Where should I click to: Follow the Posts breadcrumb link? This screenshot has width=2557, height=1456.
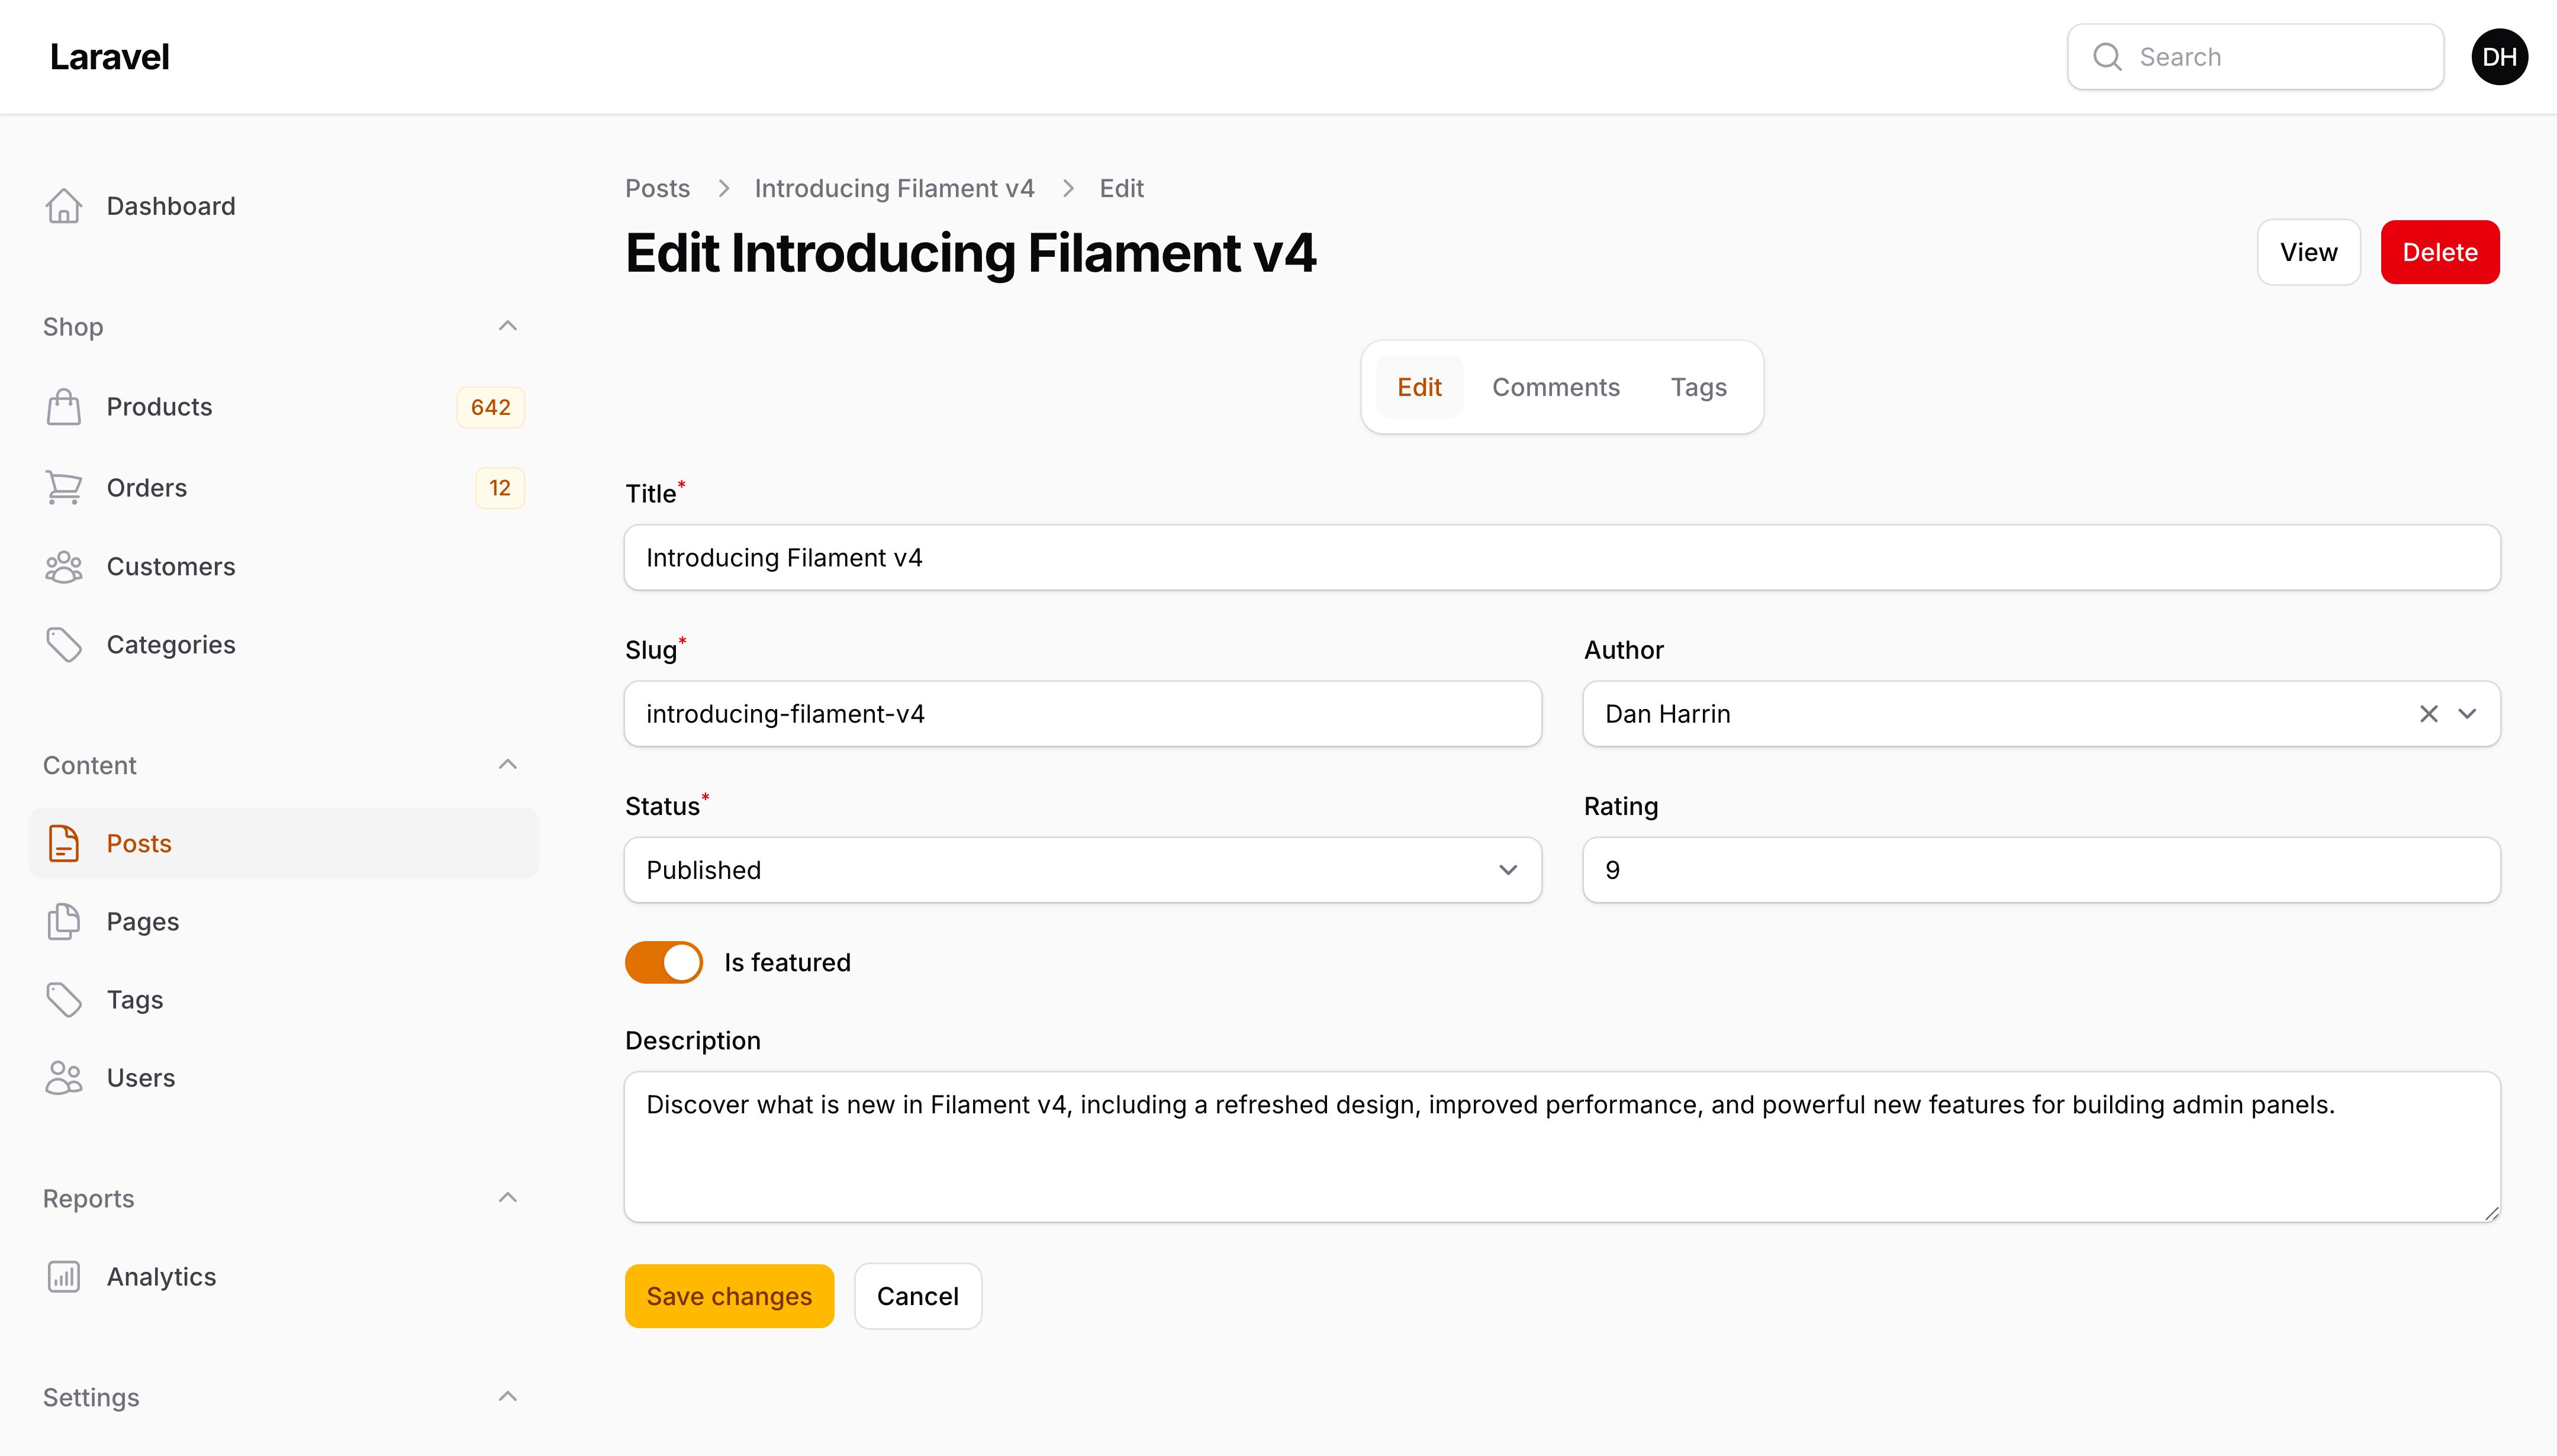click(x=657, y=188)
